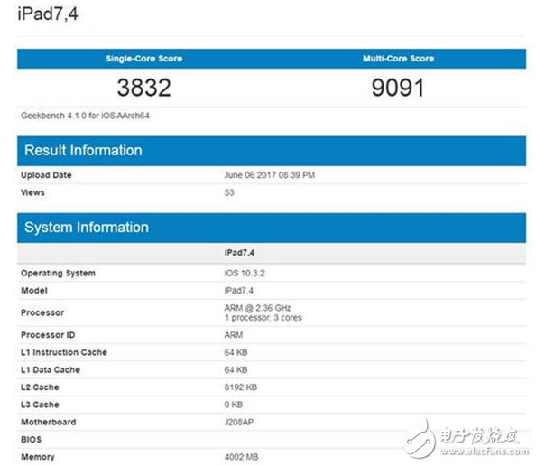Screen dimensions: 536x466
Task: Click the L1 Instruction Cache label
Action: (64, 352)
